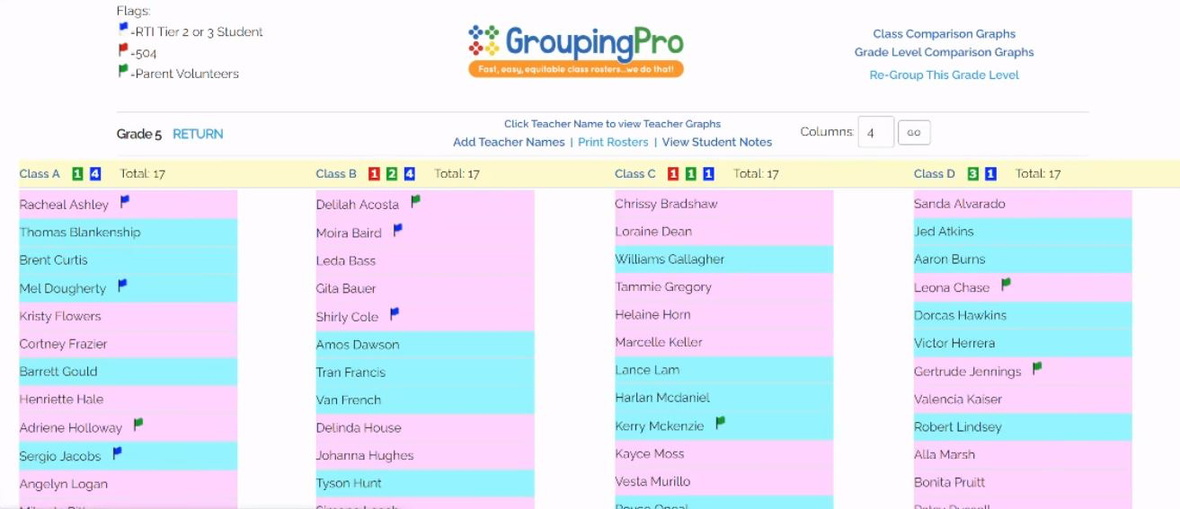Open Class A teacher graphs

40,174
